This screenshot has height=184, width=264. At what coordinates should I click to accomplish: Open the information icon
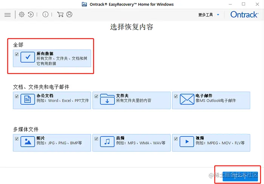coord(45,14)
